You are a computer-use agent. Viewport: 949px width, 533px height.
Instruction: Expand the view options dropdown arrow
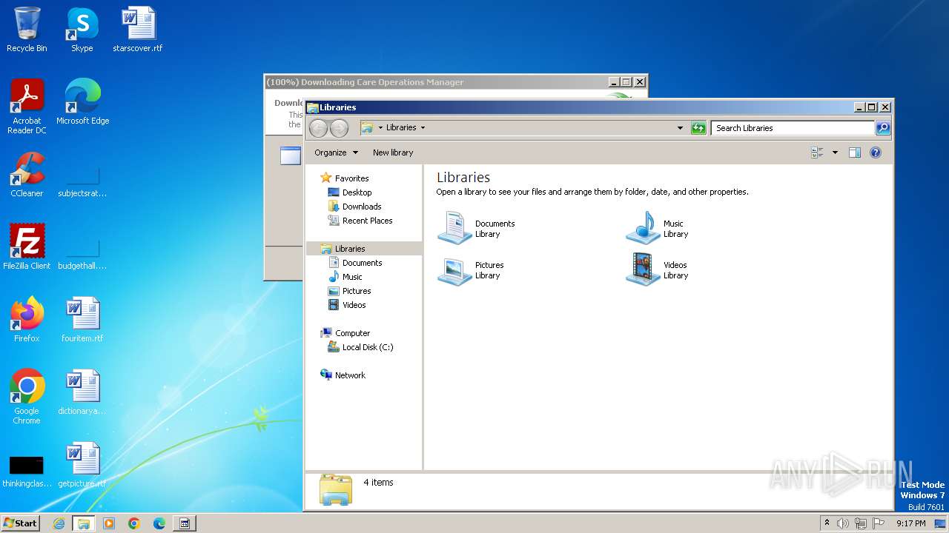coord(835,152)
